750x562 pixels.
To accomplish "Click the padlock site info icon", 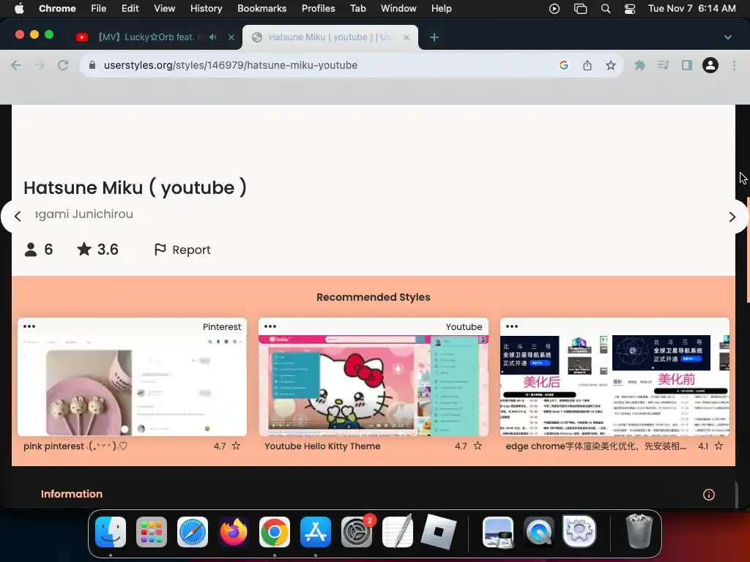I will coord(92,65).
